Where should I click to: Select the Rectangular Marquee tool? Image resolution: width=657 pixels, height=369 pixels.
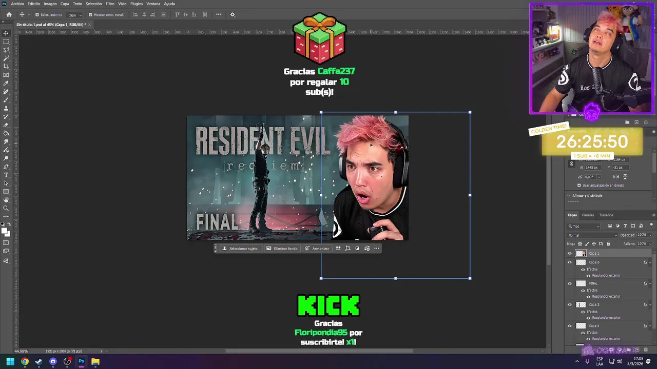click(6, 42)
